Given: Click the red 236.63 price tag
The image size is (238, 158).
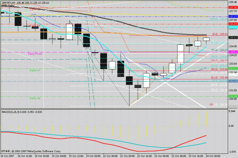Looking at the screenshot, I should pyautogui.click(x=233, y=24).
